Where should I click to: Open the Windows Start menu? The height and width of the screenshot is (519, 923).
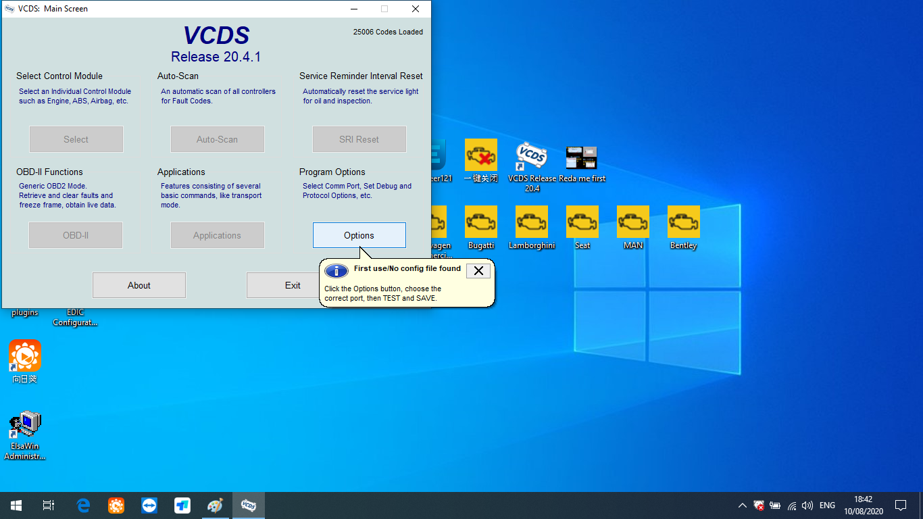[x=16, y=505]
